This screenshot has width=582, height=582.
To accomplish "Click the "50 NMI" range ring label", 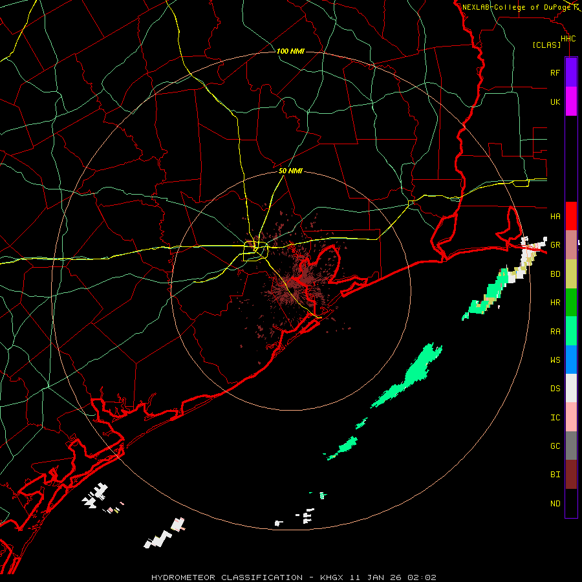I will pyautogui.click(x=290, y=171).
